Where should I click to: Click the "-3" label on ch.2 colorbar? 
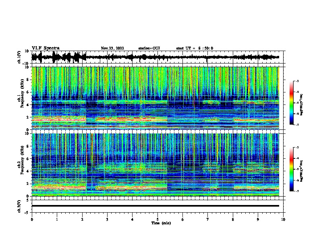tap(297, 148)
